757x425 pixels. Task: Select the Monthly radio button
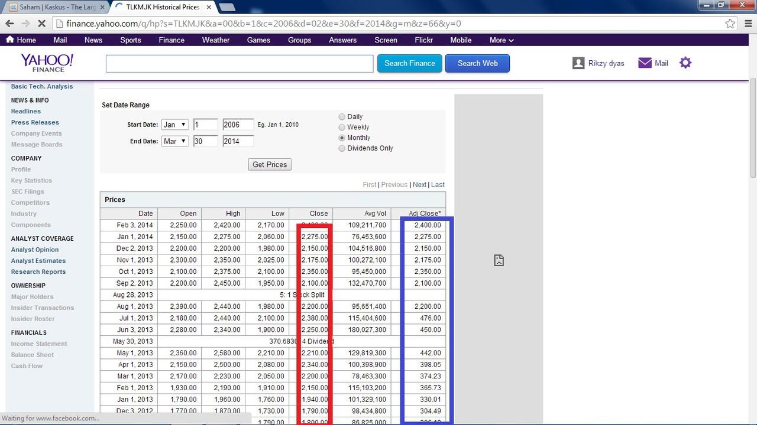342,138
